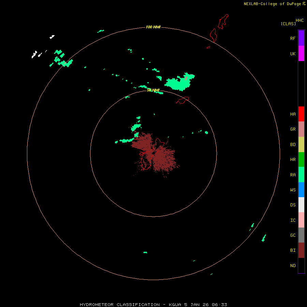Click the BI legend label
This screenshot has height=307, width=307.
[293, 250]
